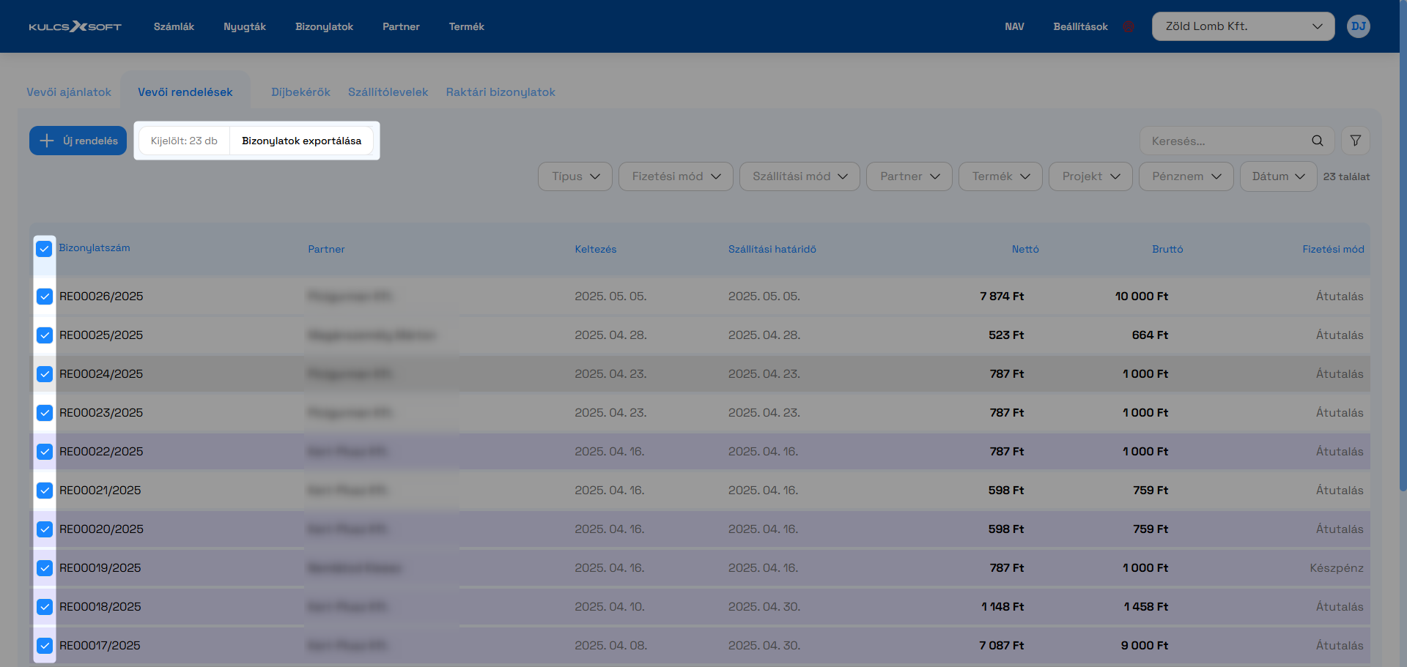1407x667 pixels.
Task: Click the 9 000 Ft gross amount
Action: (1145, 646)
